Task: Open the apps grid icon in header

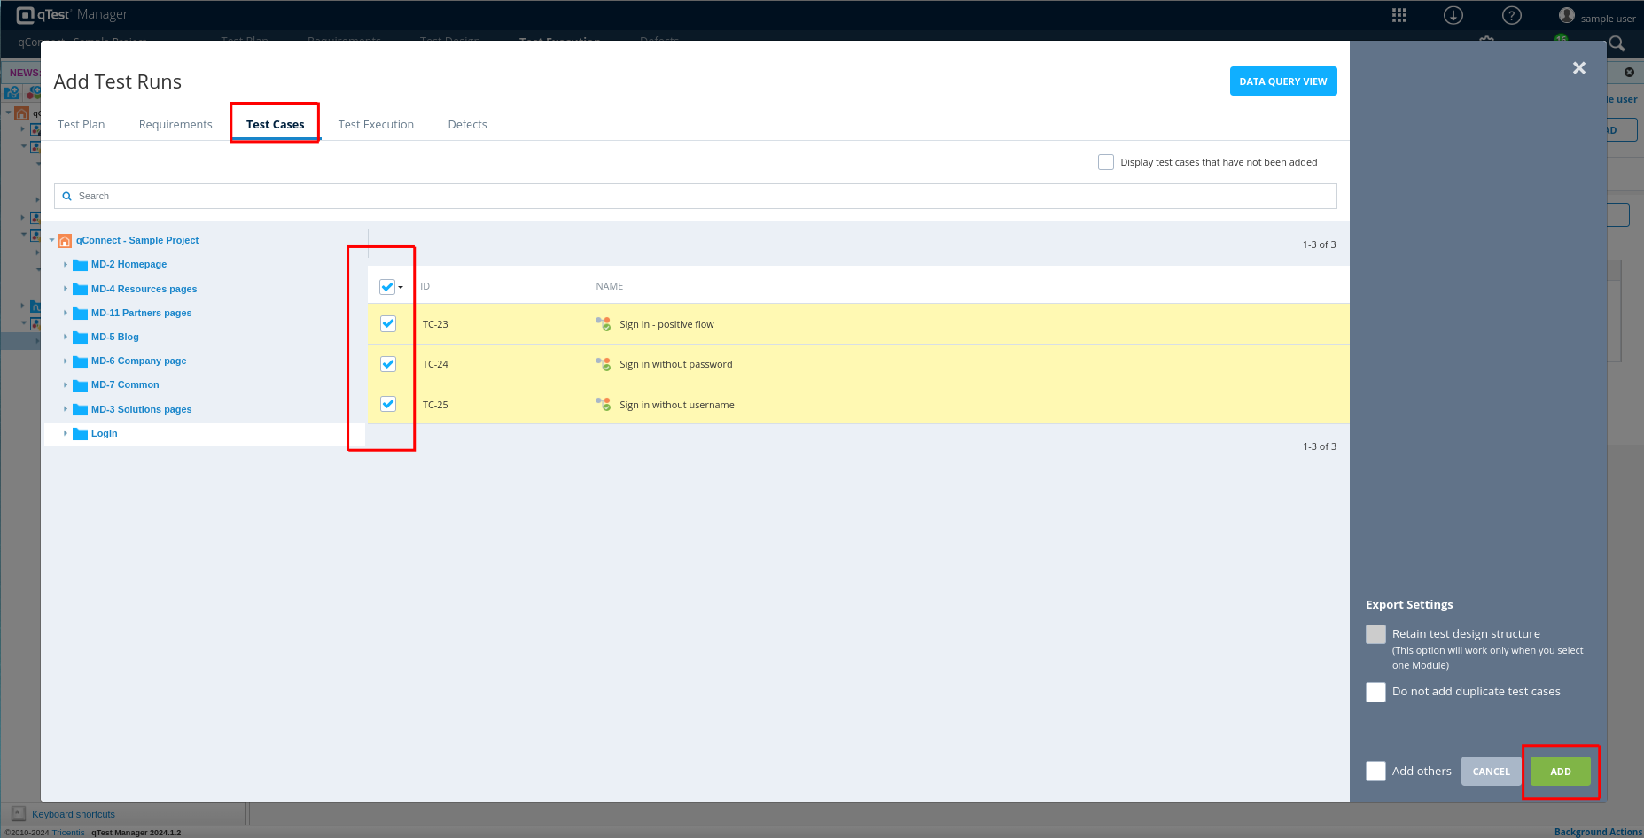Action: tap(1399, 15)
